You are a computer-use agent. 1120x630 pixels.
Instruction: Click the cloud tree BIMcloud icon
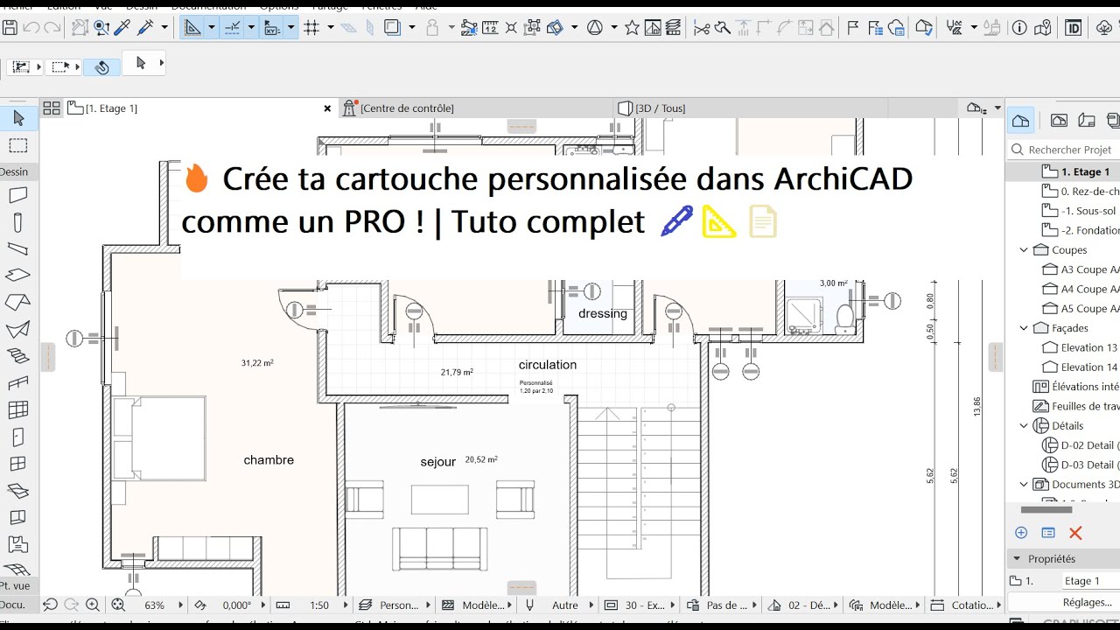[x=1104, y=28]
